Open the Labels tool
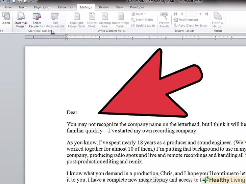The width and height of the screenshot is (246, 184). (x=6, y=19)
